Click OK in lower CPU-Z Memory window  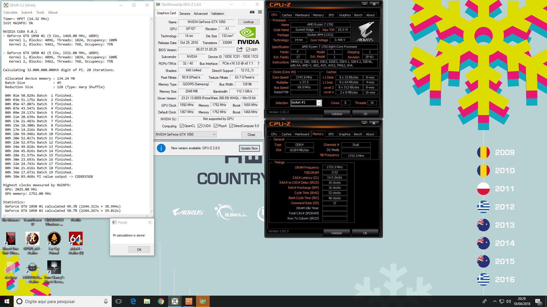365,233
